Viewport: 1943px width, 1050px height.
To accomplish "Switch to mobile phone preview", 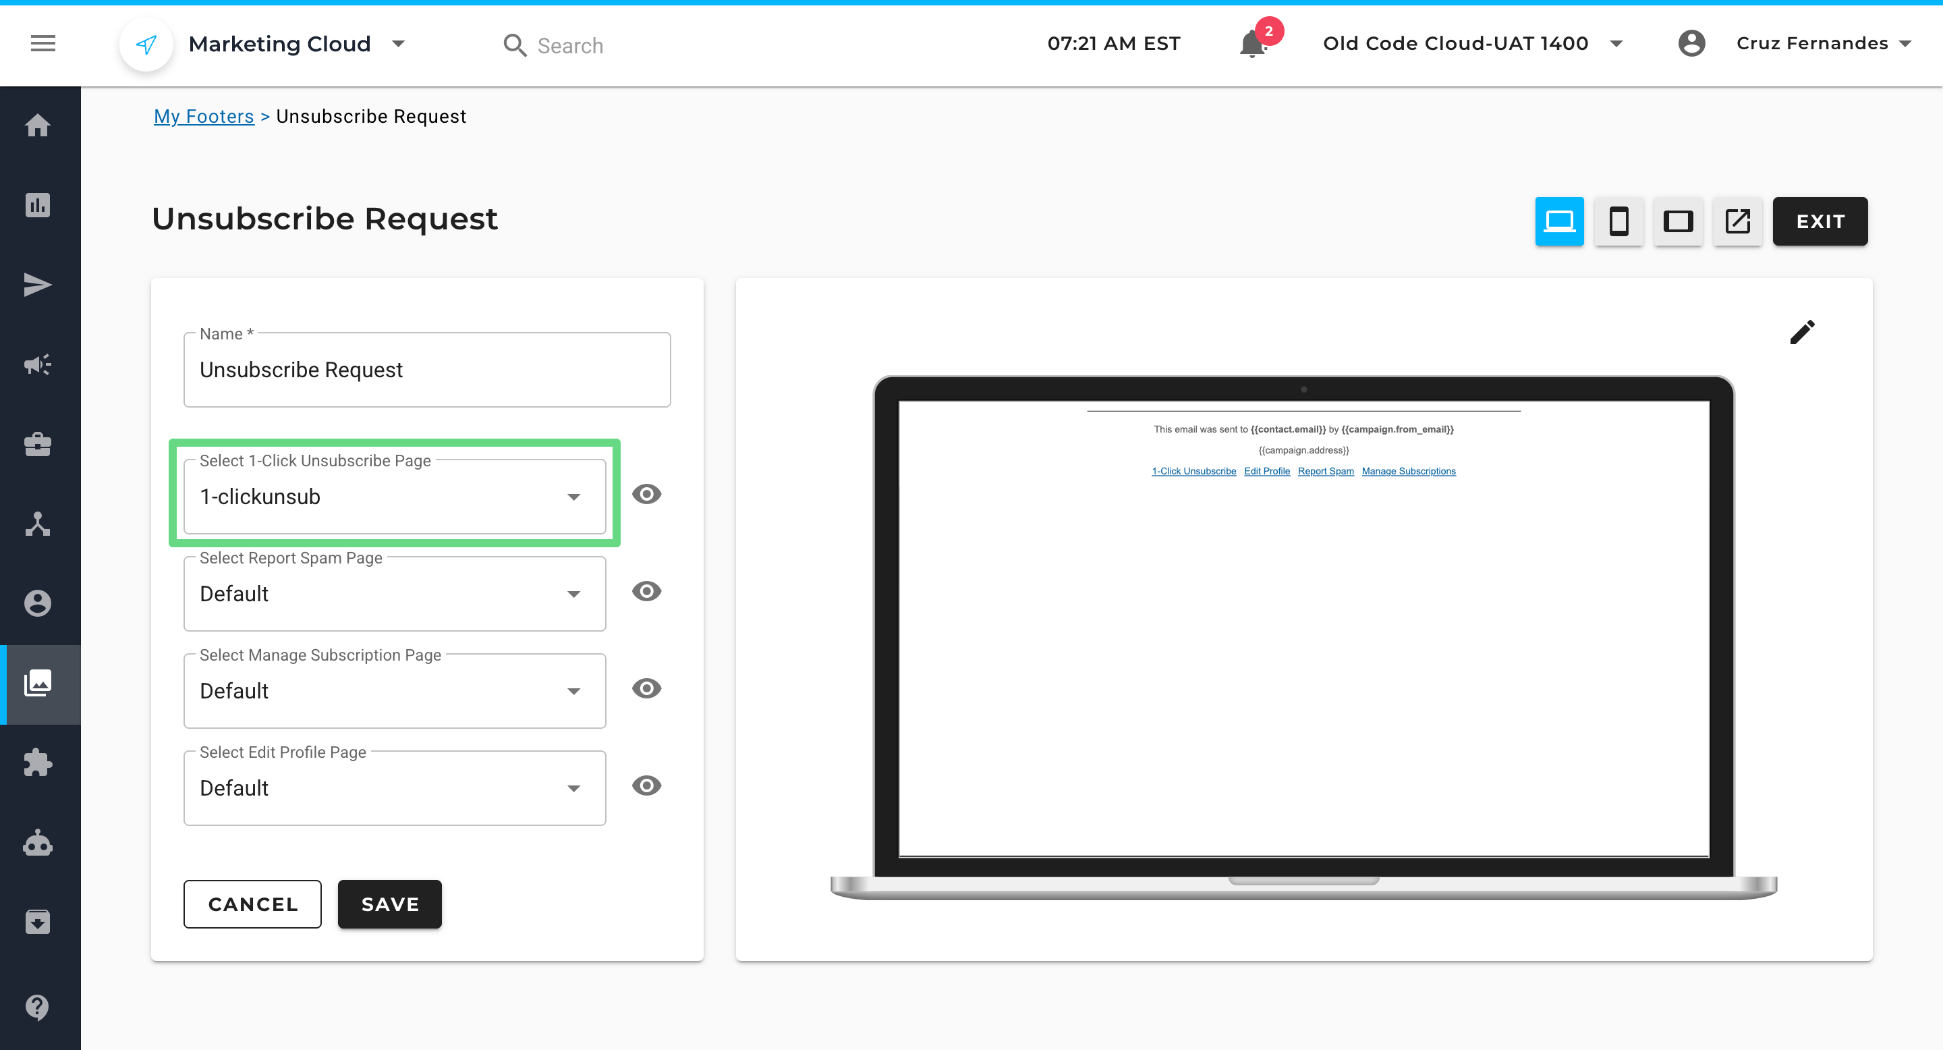I will 1618,221.
